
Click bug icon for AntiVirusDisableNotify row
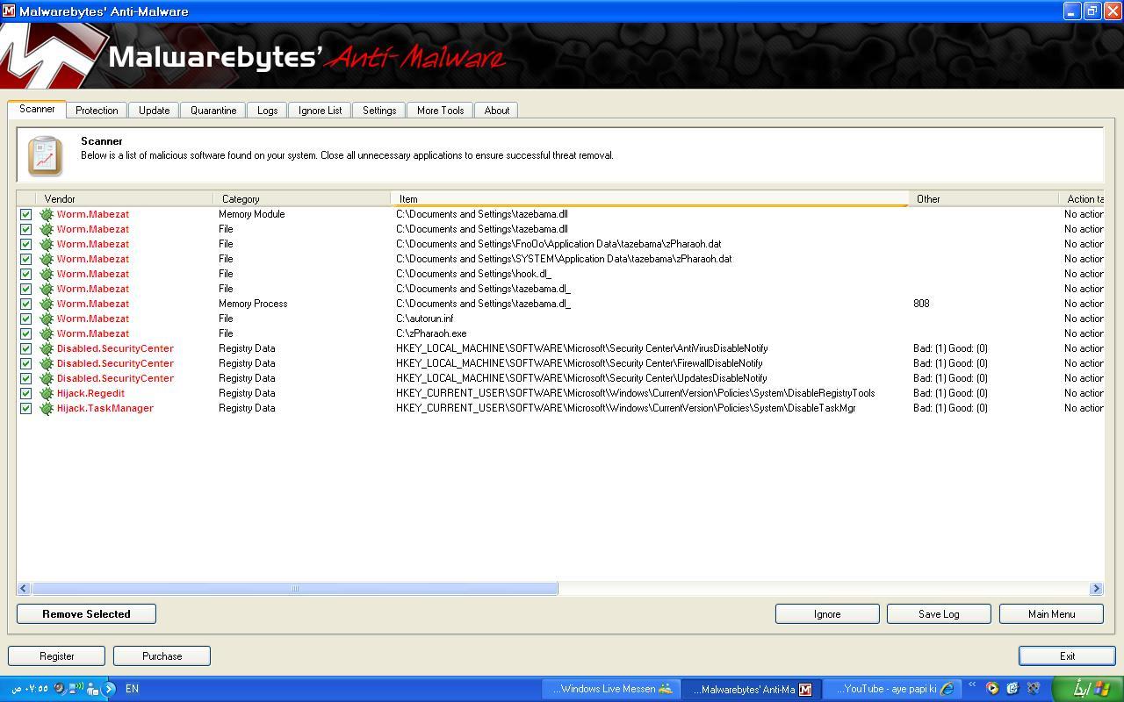(x=47, y=348)
